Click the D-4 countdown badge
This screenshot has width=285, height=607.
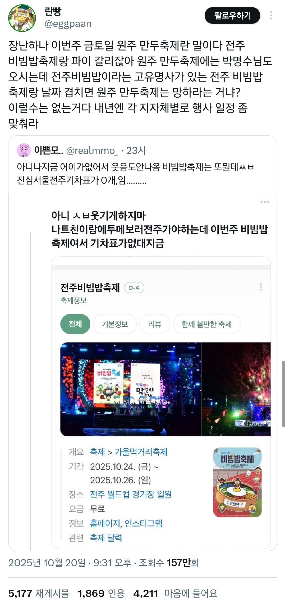point(134,288)
